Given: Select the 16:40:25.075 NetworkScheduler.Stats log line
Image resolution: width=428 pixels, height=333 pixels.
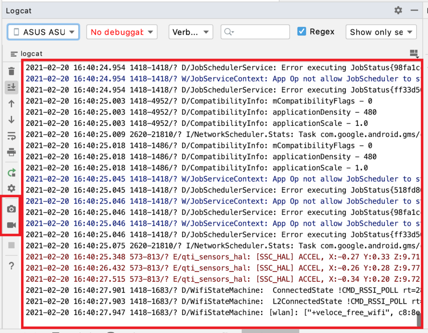Looking at the screenshot, I should click(223, 246).
